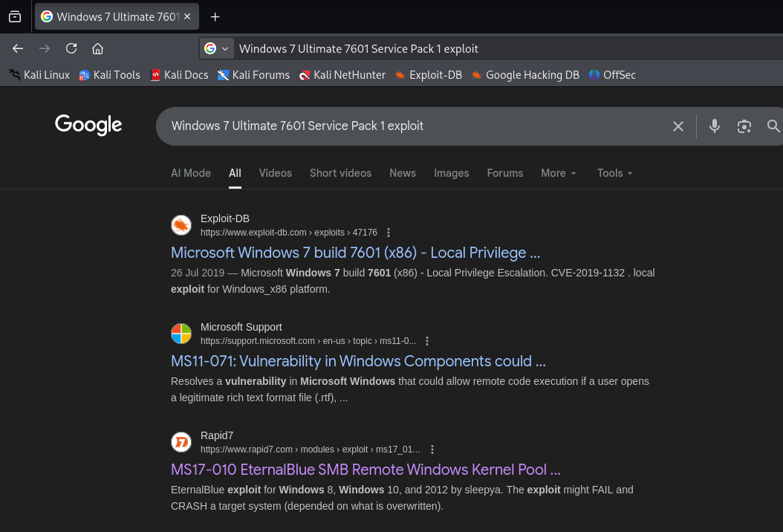Viewport: 783px width, 532px height.
Task: Reload the current page
Action: coord(71,48)
